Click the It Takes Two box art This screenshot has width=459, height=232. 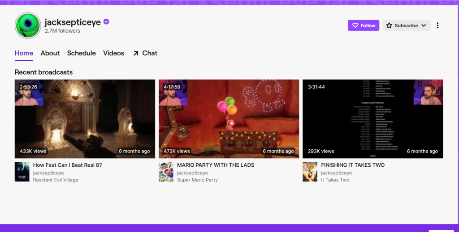(x=310, y=172)
